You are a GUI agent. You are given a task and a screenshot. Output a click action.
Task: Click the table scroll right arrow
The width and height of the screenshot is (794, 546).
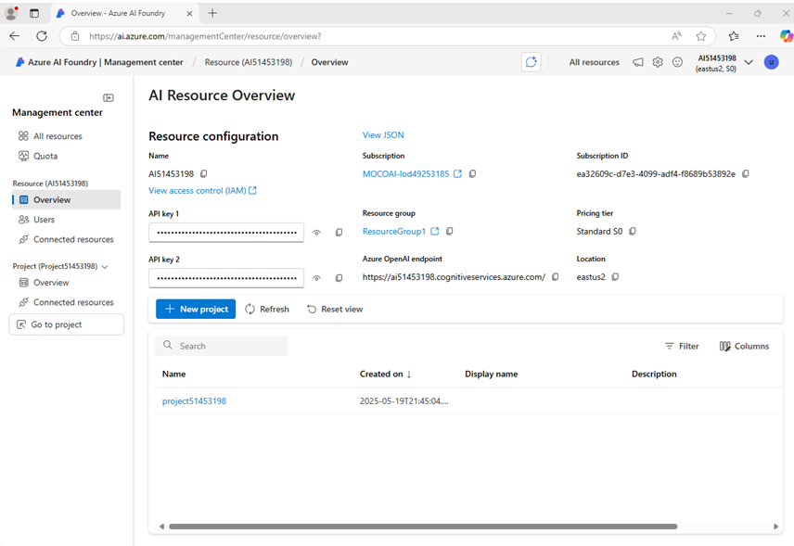point(775,527)
